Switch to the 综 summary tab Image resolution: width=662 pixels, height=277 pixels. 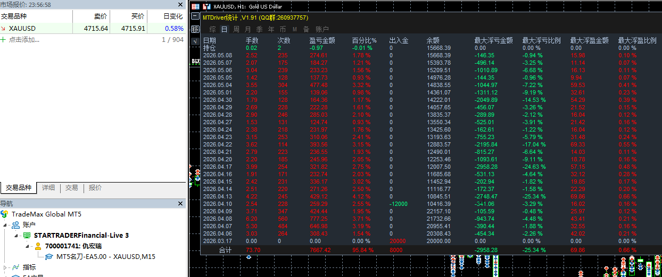[x=212, y=29]
